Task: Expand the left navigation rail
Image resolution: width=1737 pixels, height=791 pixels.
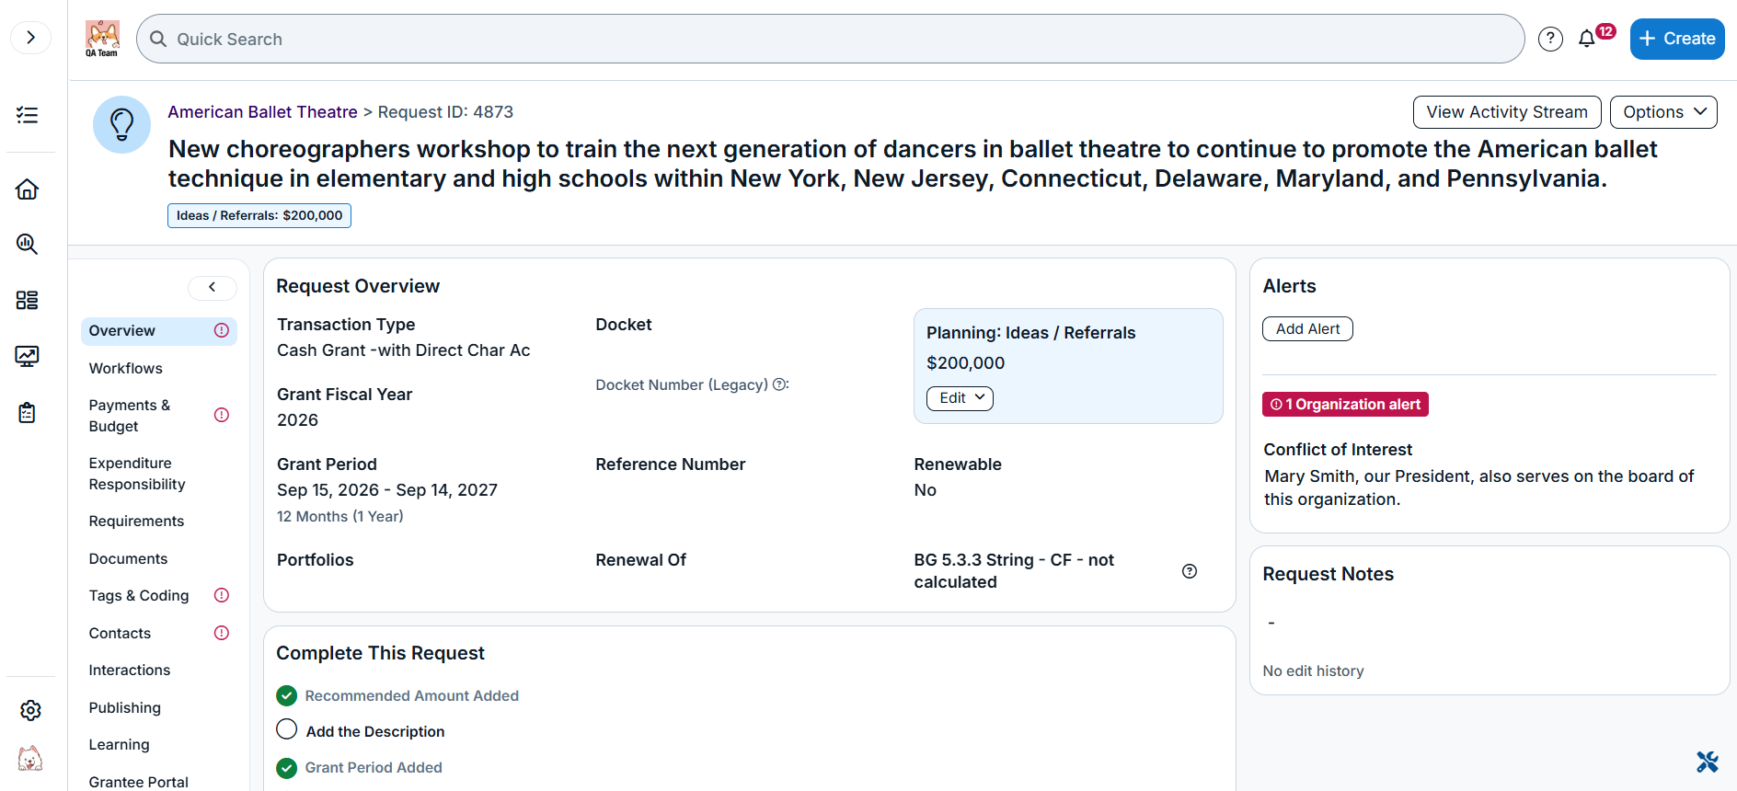Action: click(x=30, y=38)
